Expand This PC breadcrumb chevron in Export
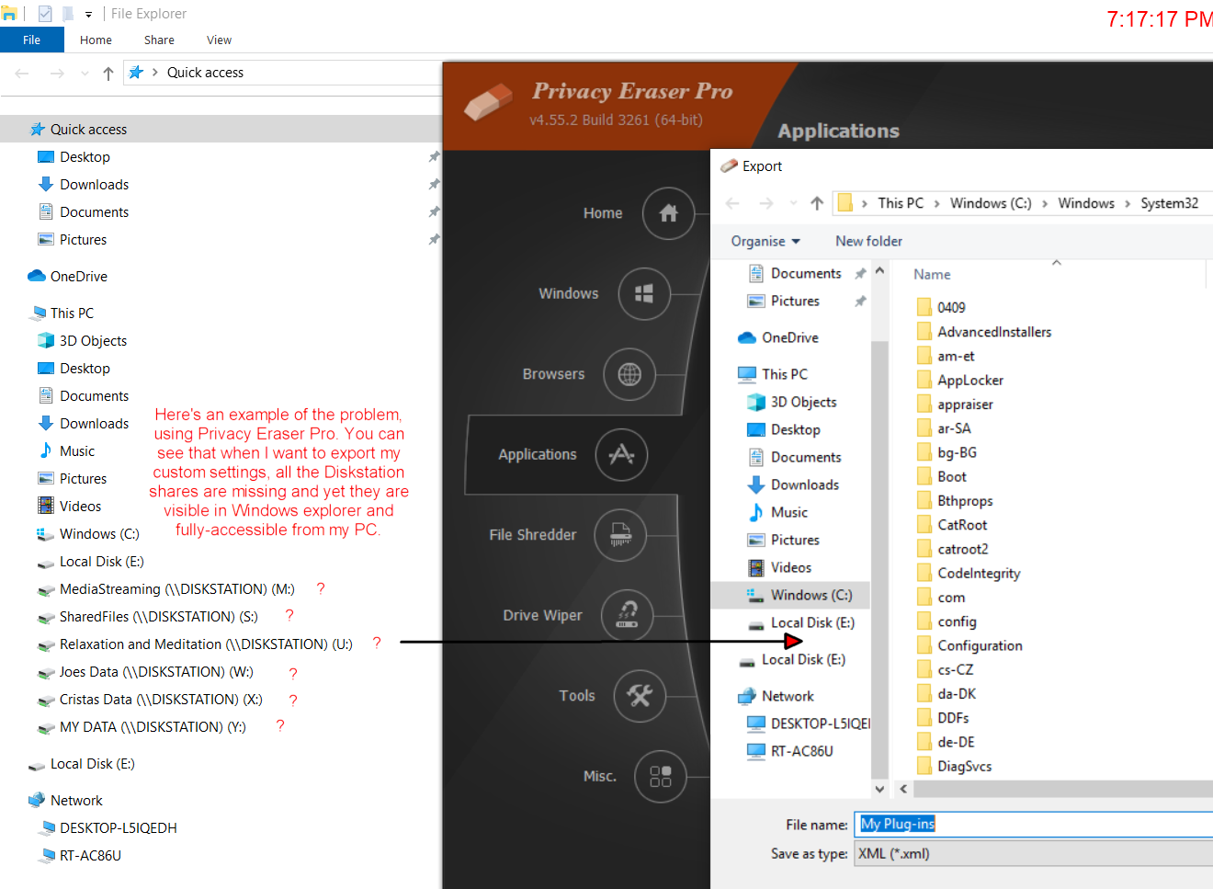 tap(936, 203)
